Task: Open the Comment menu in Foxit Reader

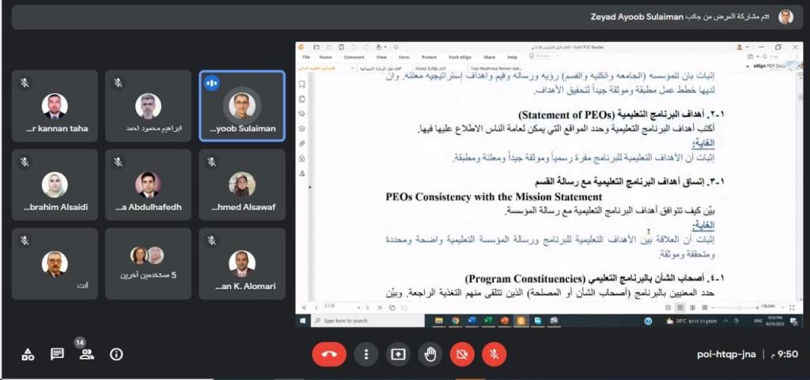Action: 354,58
